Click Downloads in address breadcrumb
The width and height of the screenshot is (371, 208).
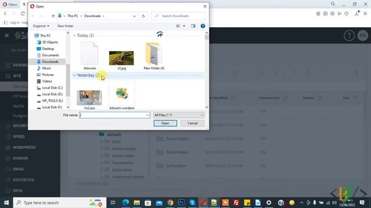pyautogui.click(x=92, y=16)
